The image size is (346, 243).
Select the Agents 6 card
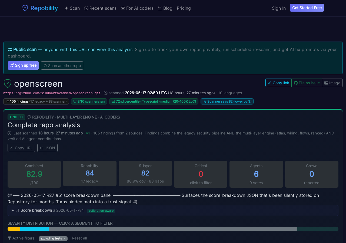(256, 174)
